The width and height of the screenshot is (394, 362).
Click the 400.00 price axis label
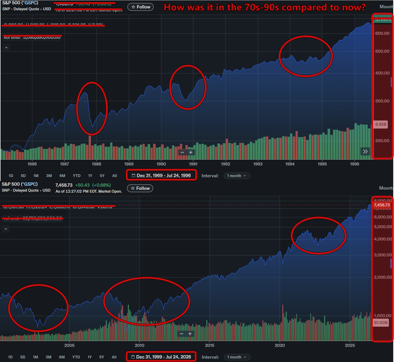click(382, 73)
